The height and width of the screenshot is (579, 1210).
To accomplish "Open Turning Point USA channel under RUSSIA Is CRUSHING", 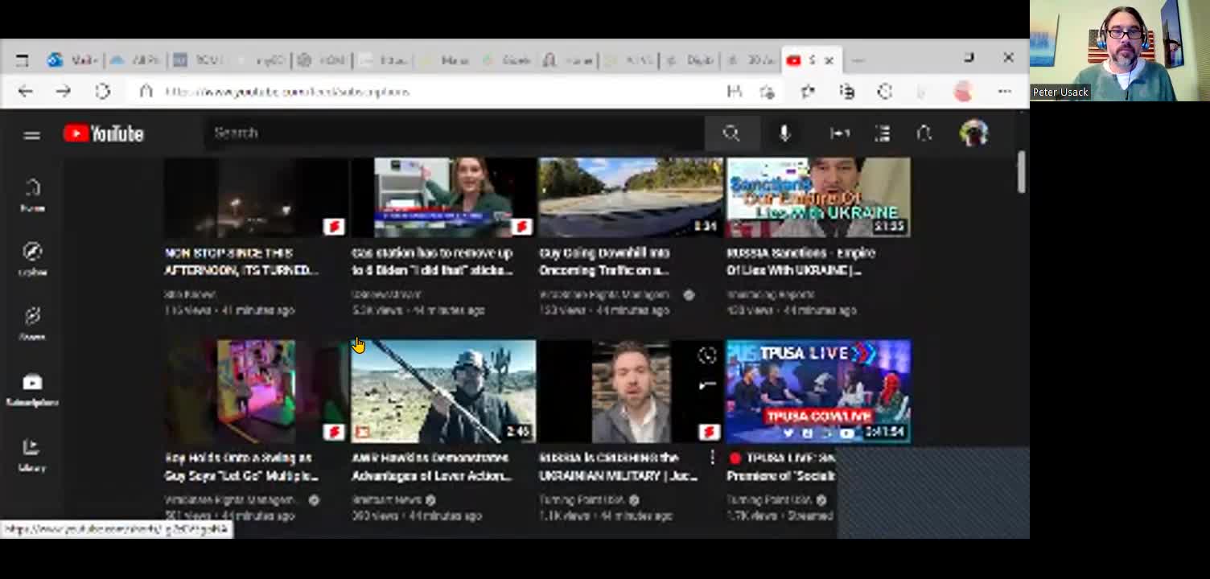I will (582, 500).
